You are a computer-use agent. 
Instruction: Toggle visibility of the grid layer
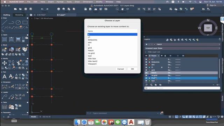tap(146, 70)
